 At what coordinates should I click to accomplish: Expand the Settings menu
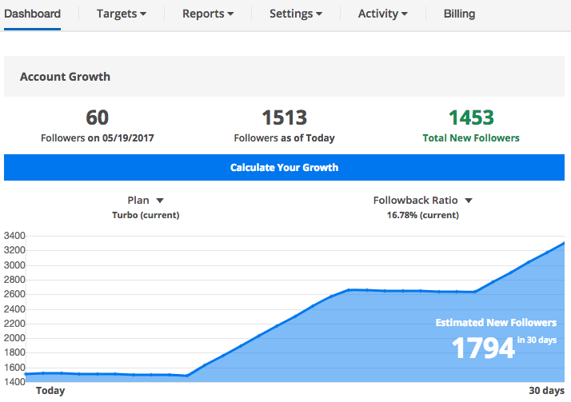tap(296, 14)
